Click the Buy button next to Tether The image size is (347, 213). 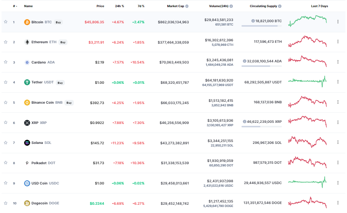(x=60, y=83)
